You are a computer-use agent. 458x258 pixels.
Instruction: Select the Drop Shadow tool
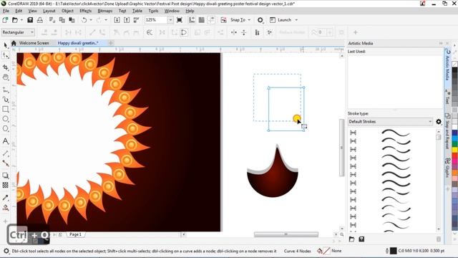(5, 176)
